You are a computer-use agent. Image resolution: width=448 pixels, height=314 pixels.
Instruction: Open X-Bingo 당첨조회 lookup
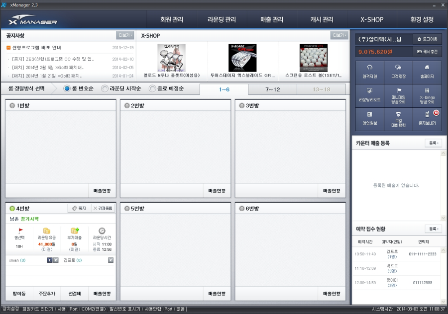pos(427,95)
